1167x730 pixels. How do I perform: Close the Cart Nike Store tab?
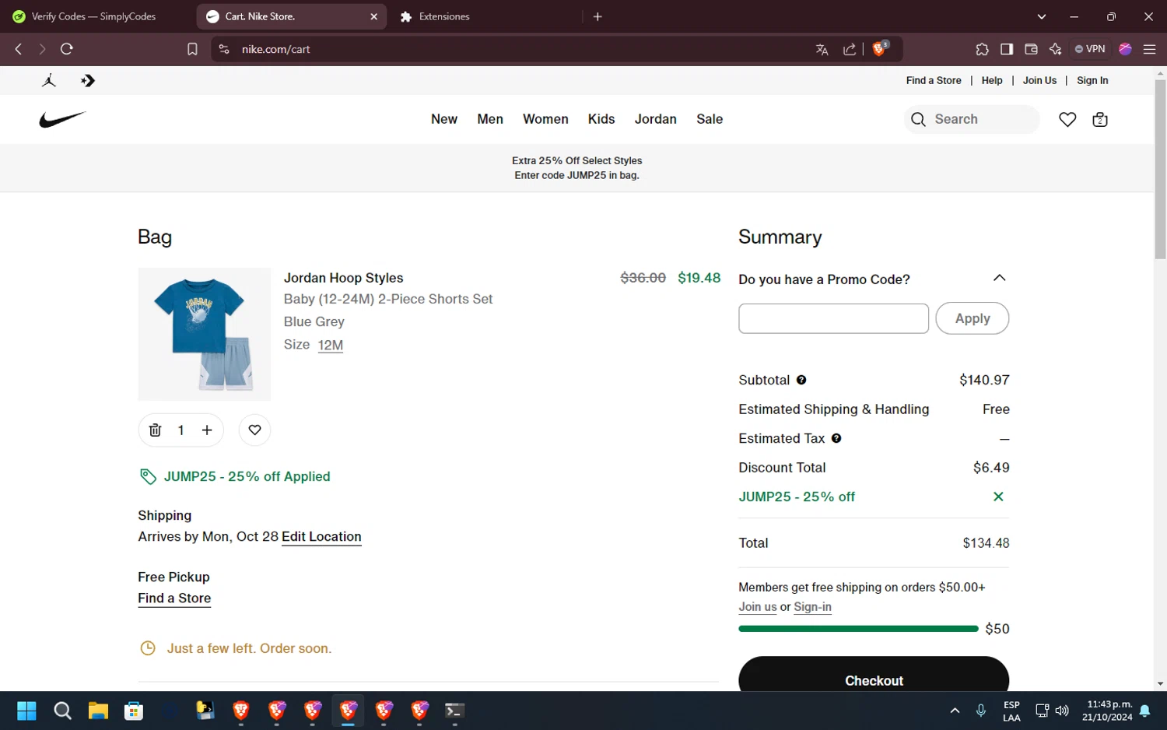click(373, 16)
